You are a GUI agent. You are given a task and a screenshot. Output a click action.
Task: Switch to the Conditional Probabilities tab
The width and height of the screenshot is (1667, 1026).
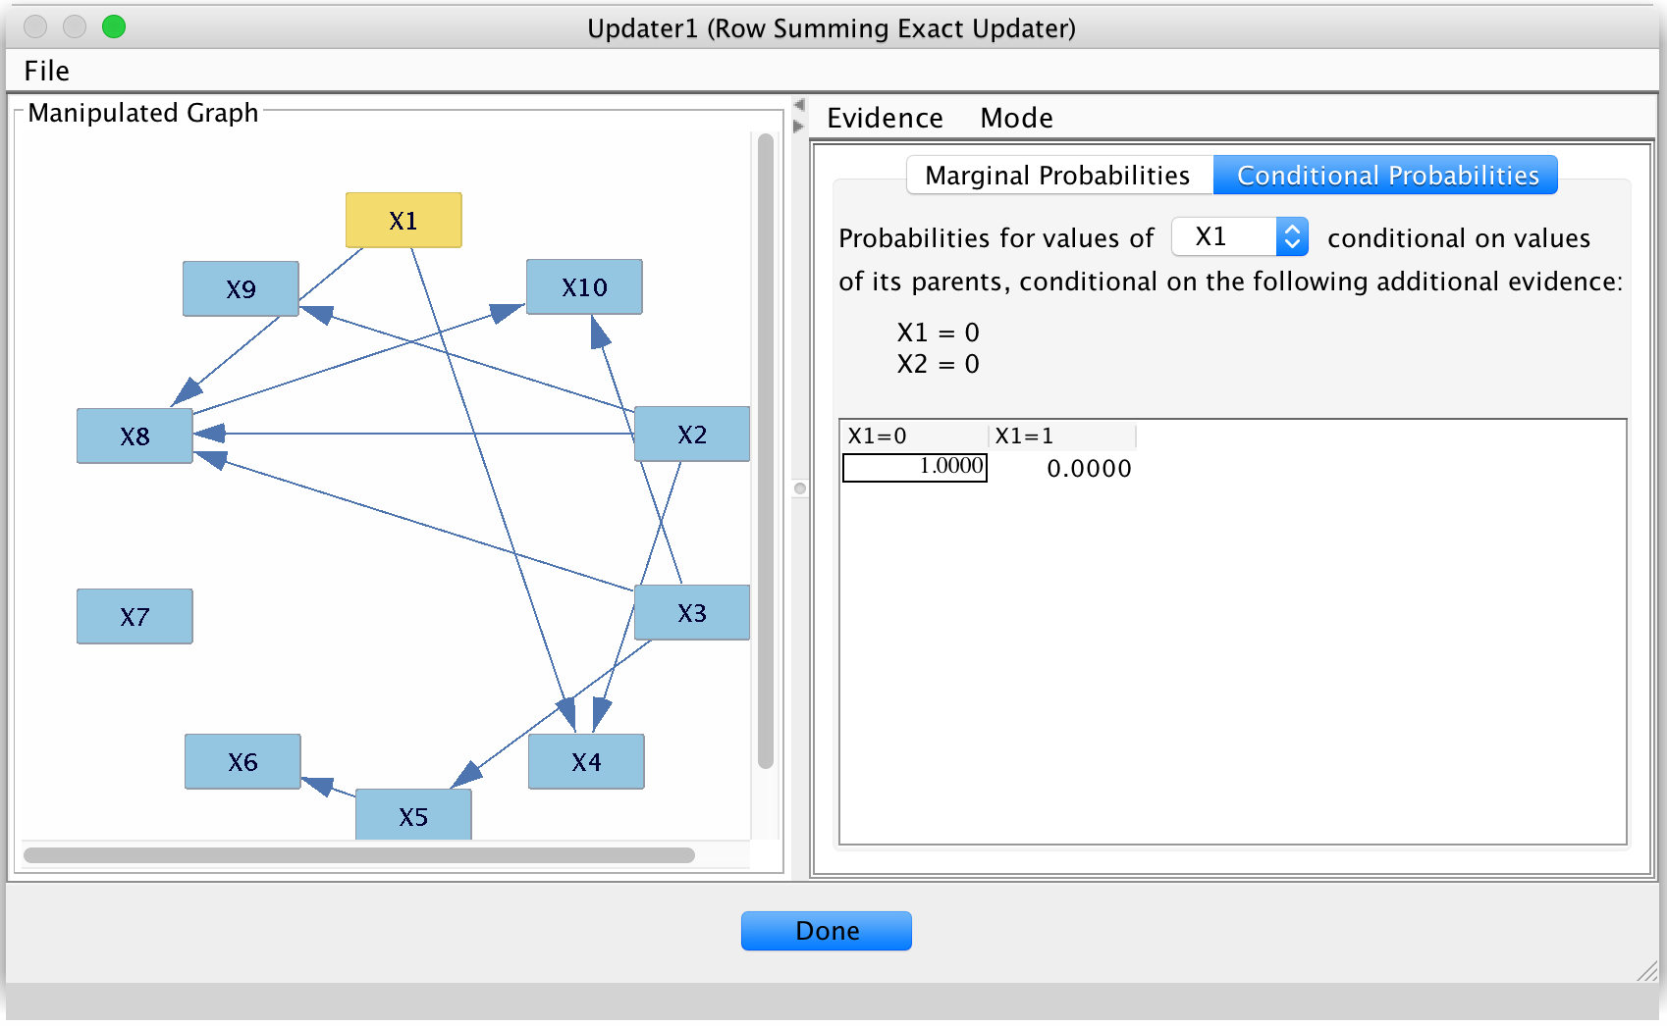pos(1386,175)
